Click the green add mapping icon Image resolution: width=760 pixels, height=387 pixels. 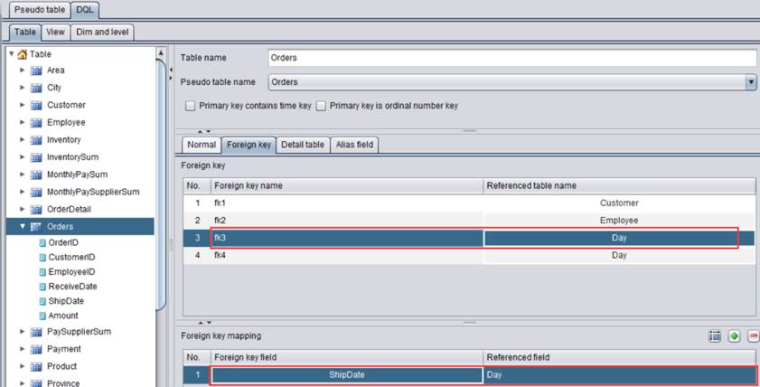pos(734,336)
